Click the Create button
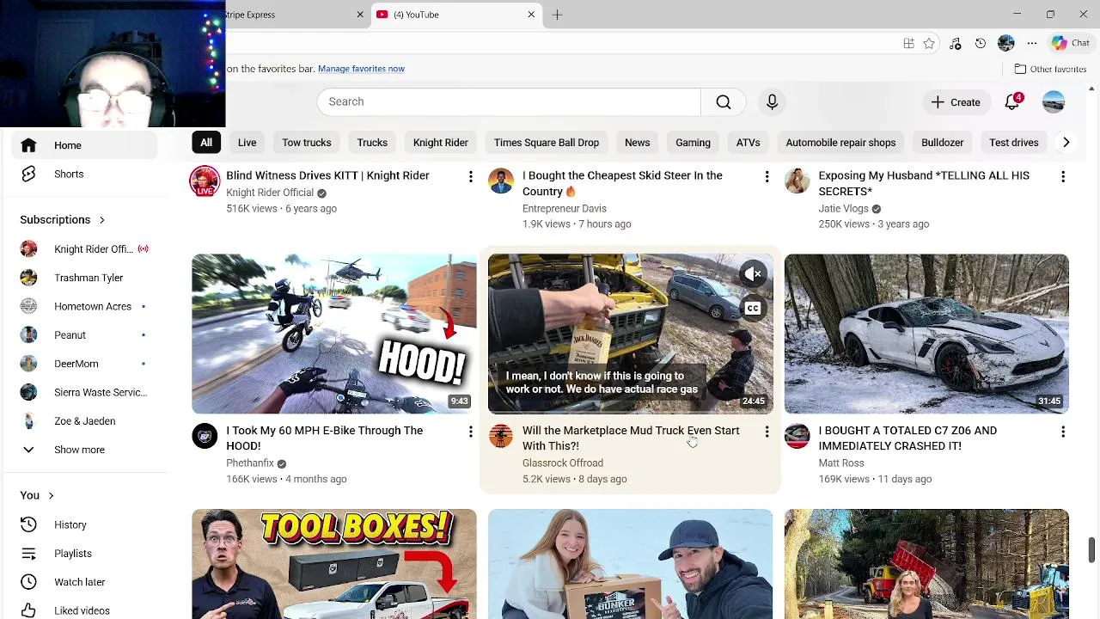This screenshot has width=1100, height=619. 956,102
